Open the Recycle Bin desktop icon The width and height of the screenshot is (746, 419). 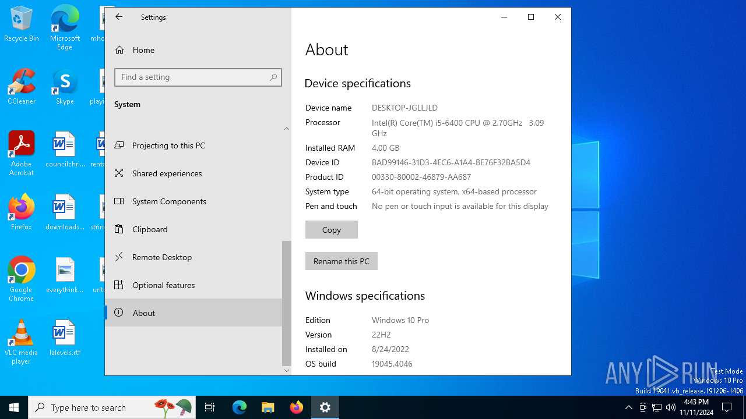(22, 24)
